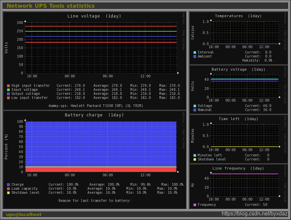Click the Time left graph plot area
Screen dimensions: 291x220
(x=245, y=136)
